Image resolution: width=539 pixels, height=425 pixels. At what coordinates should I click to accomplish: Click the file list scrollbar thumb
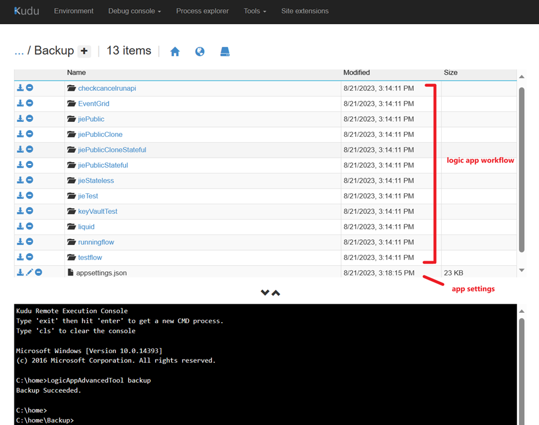[522, 170]
